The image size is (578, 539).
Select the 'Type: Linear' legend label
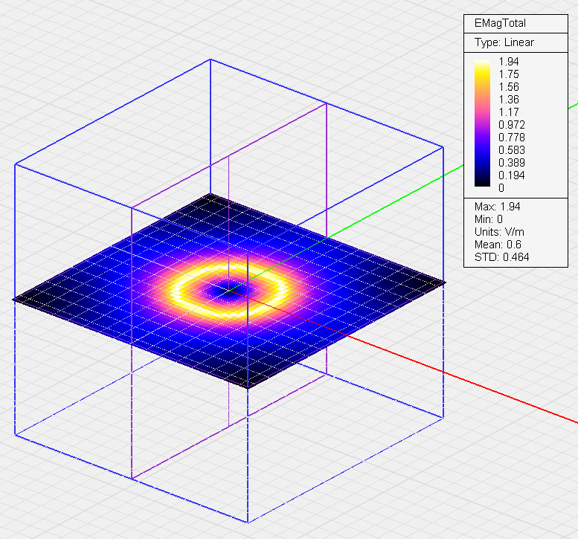point(504,42)
